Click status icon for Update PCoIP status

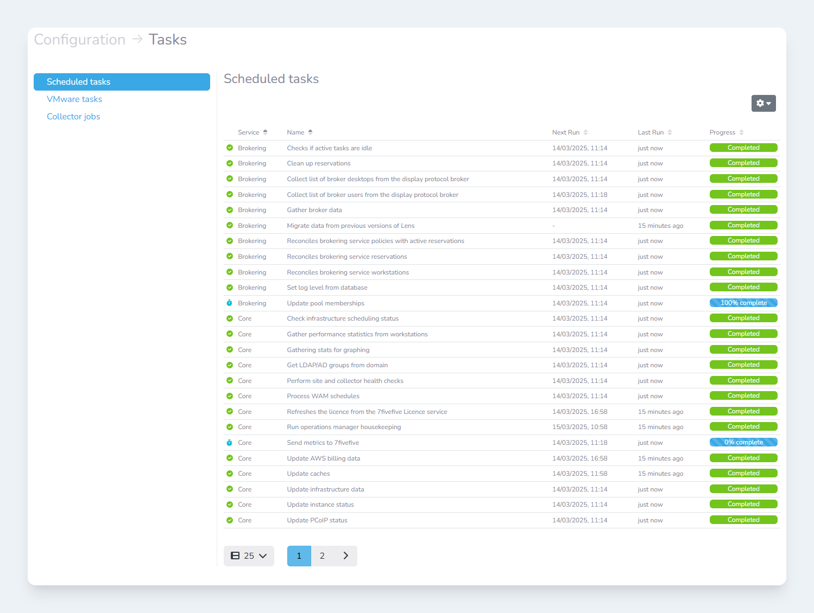pyautogui.click(x=230, y=520)
